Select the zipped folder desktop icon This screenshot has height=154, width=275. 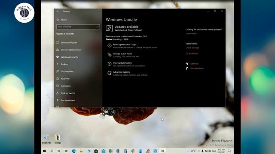(58, 139)
